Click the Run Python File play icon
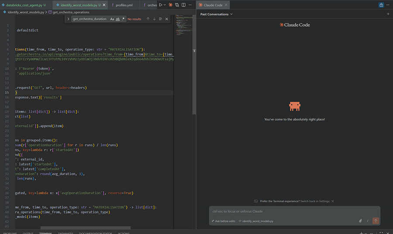393x234 pixels. point(161,5)
